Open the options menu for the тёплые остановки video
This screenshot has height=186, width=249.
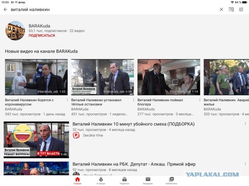133,100
